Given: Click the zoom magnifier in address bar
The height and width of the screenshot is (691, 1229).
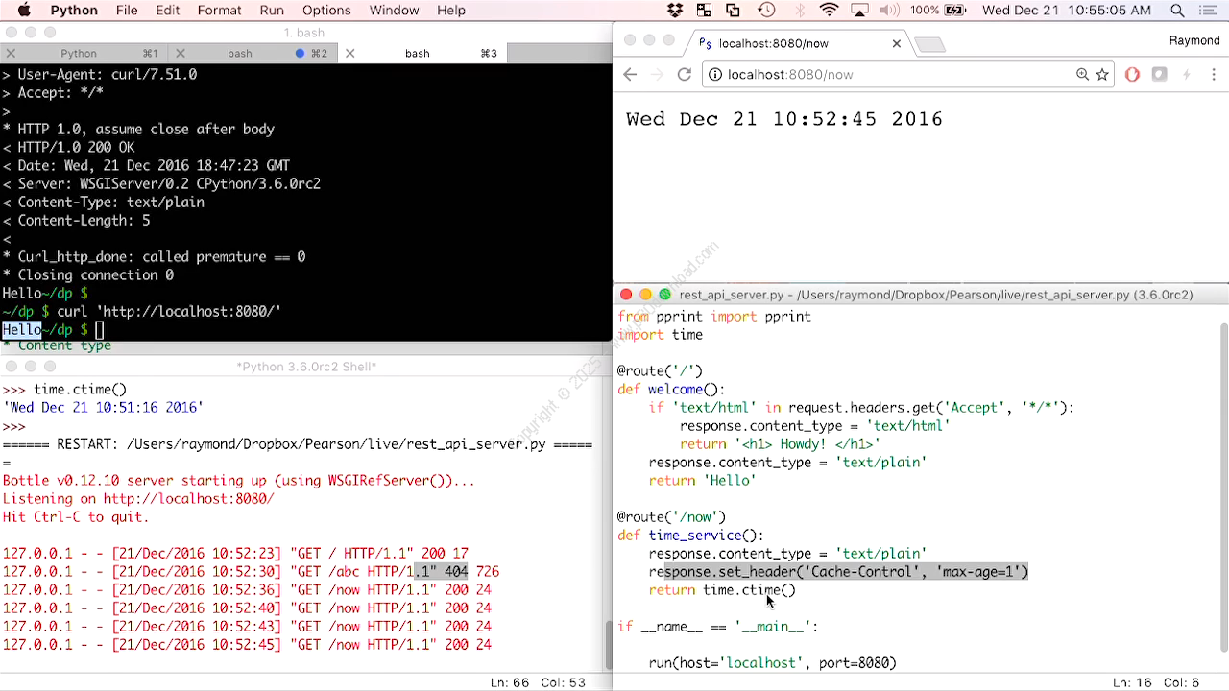Looking at the screenshot, I should coord(1082,74).
